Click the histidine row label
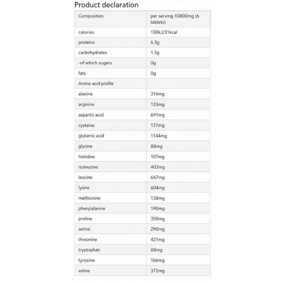283x283 pixels. 86,157
